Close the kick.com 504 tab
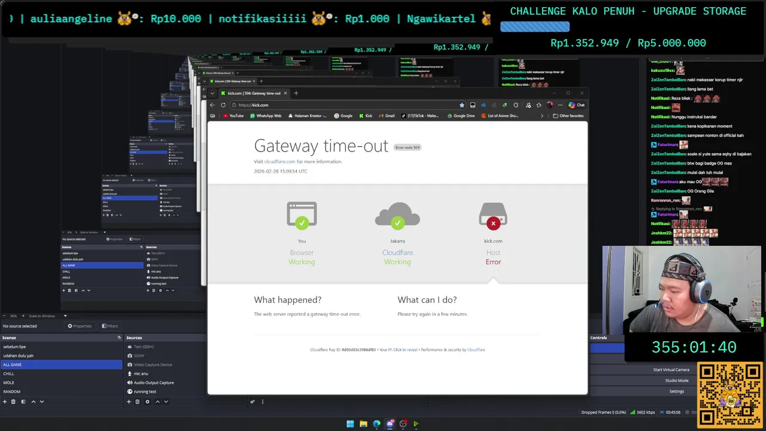The width and height of the screenshot is (766, 431). coord(285,93)
